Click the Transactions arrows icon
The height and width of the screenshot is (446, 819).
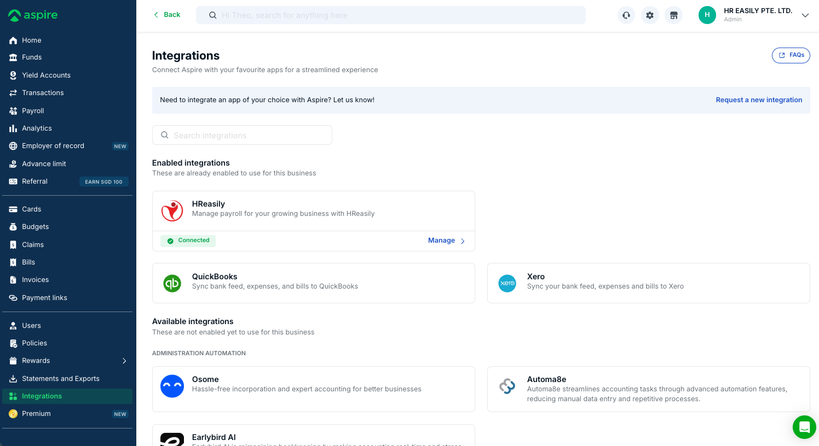pos(13,93)
